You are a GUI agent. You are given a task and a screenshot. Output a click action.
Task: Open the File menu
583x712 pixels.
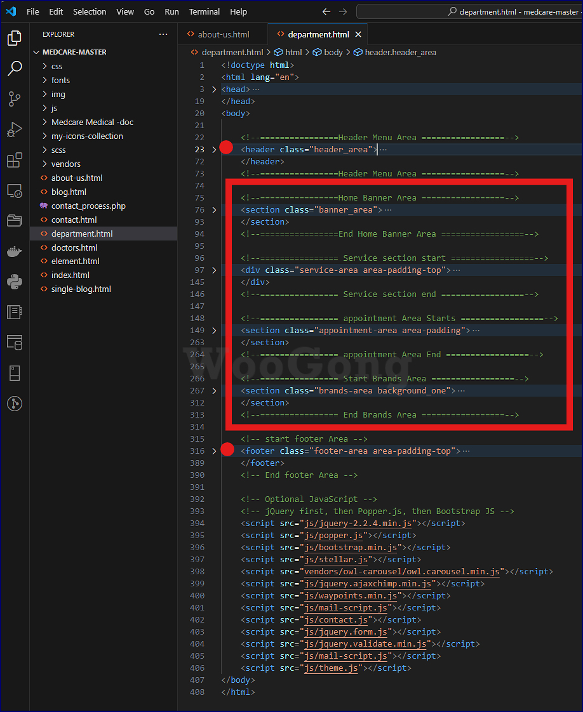coord(33,12)
